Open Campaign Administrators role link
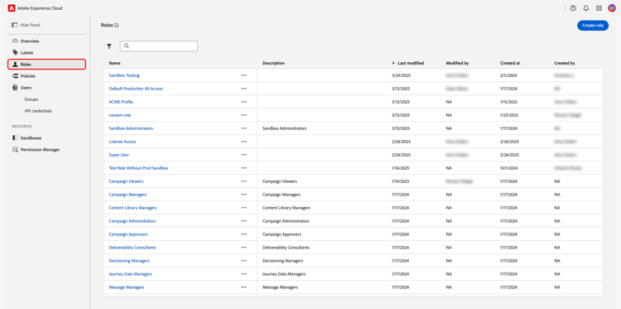The width and height of the screenshot is (621, 309). click(x=132, y=221)
